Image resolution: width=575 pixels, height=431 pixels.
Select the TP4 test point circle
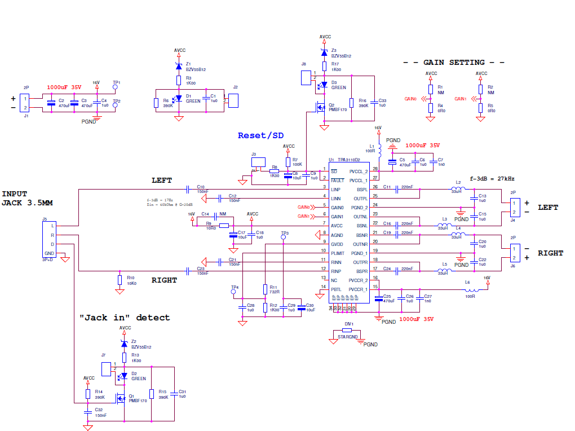[233, 292]
